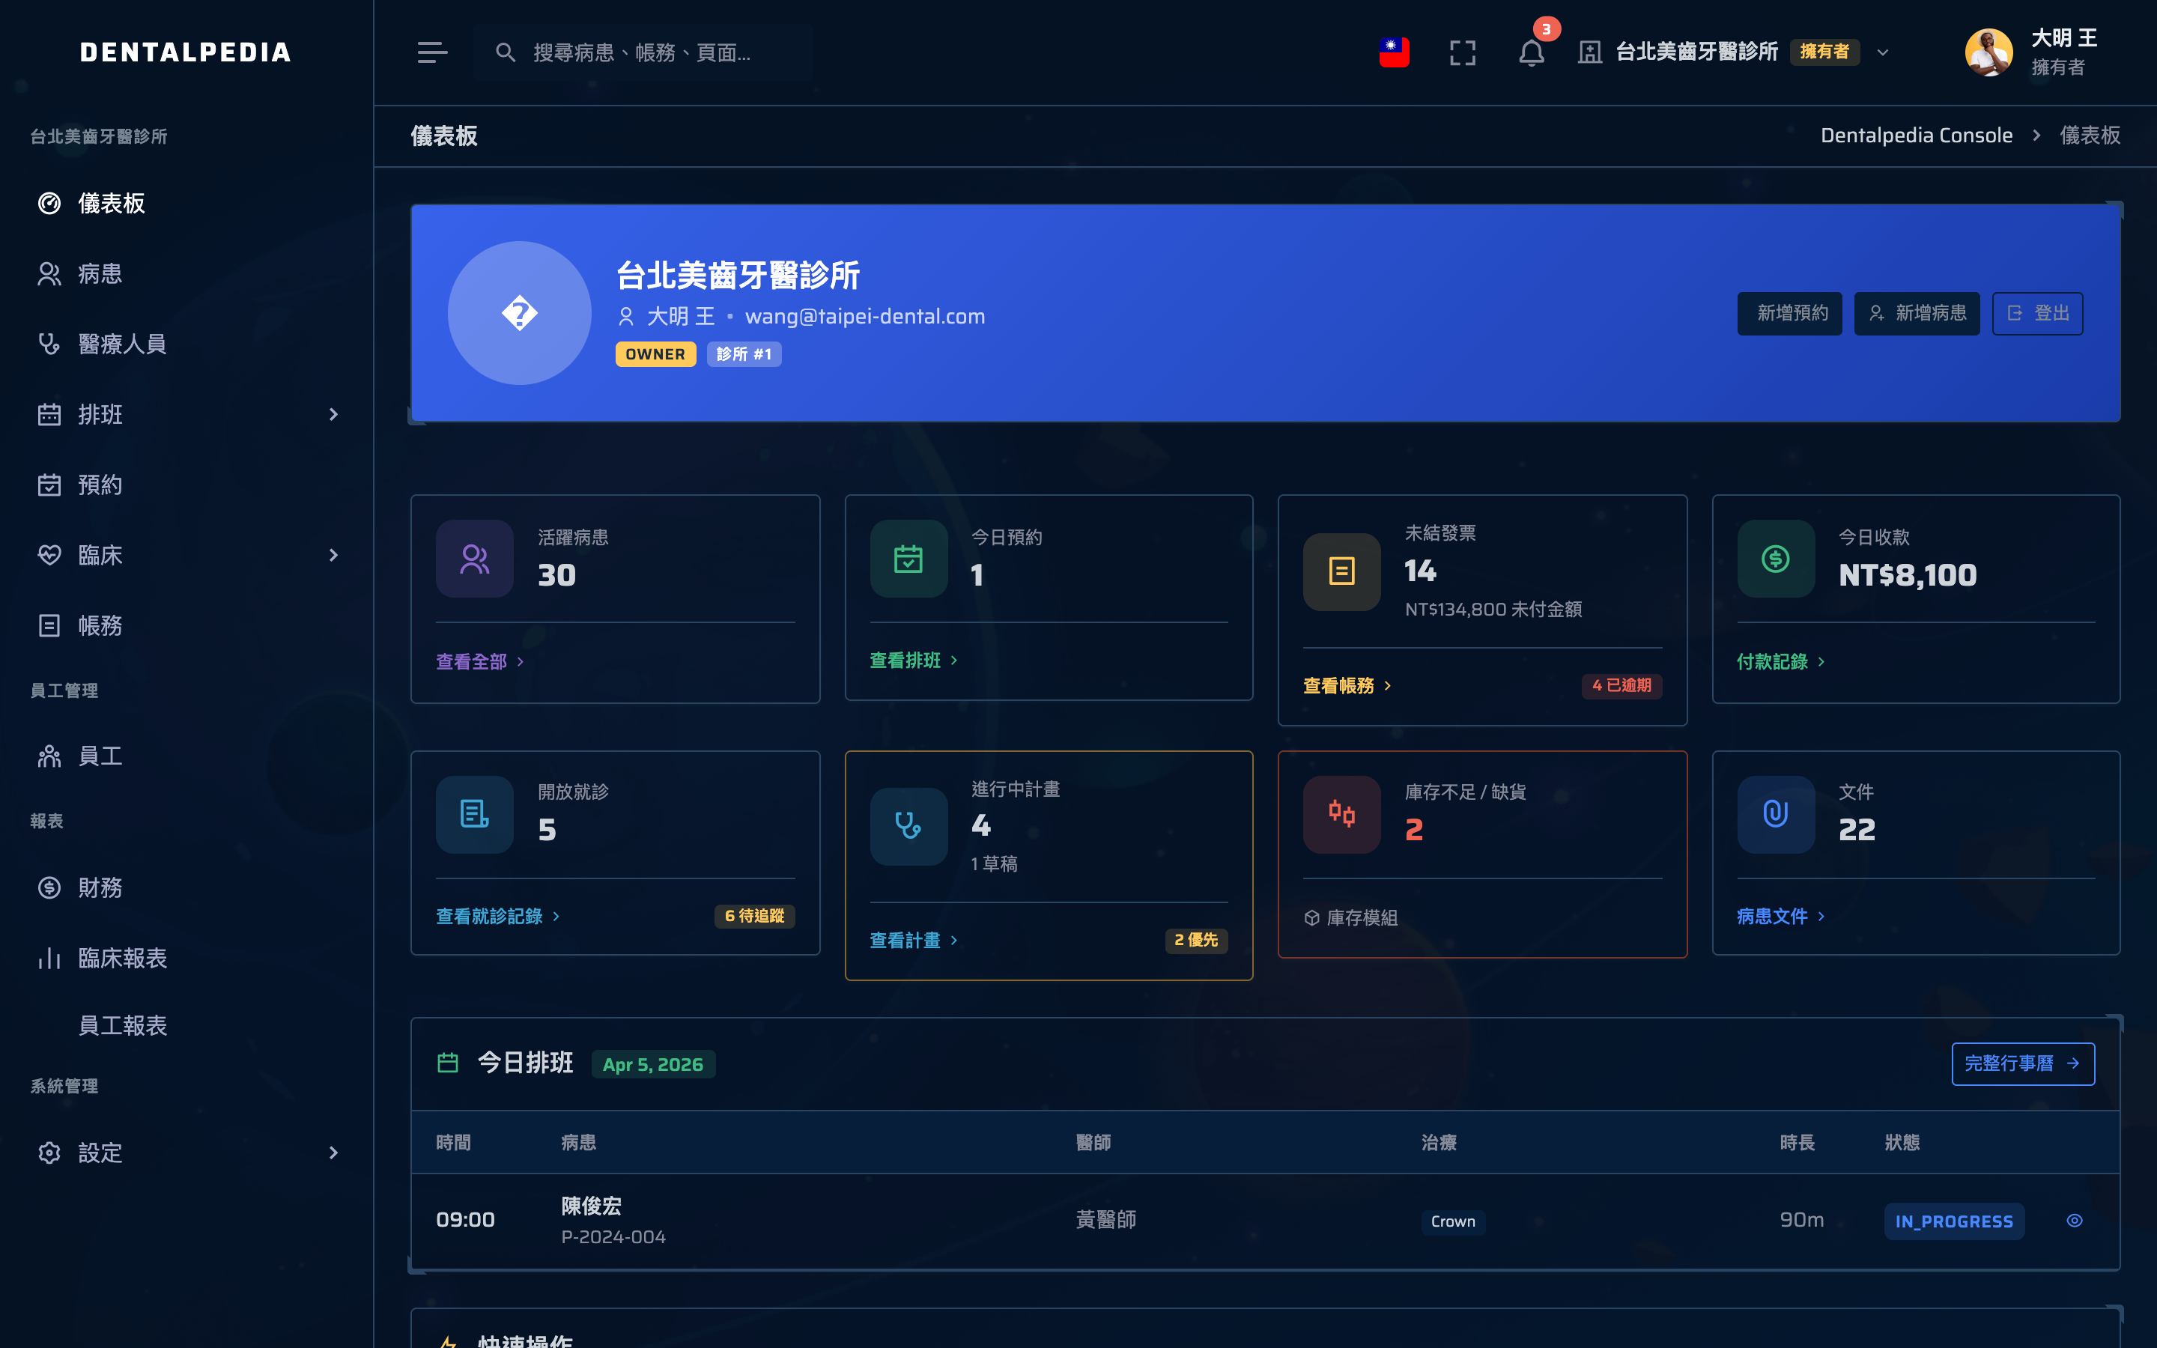Screen dimensions: 2157x1348
Task: Expand the 設定 sidebar submenu
Action: click(x=333, y=1153)
